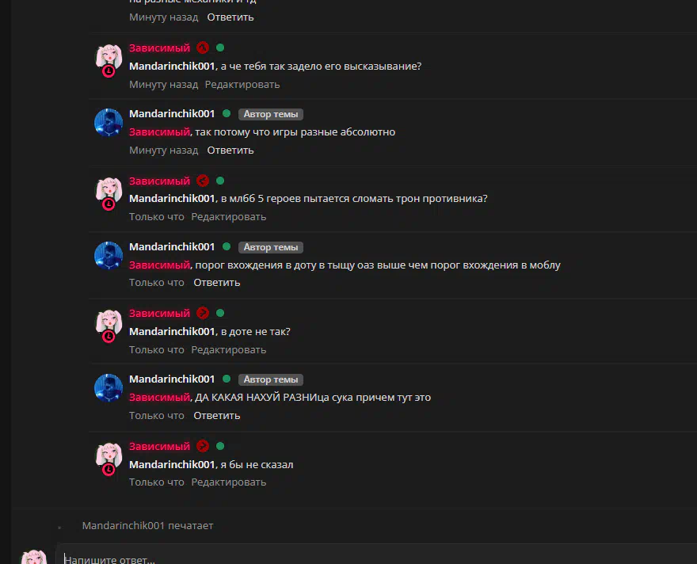
Task: Open Mandarinchik001's avatar on the "порог вхождения" comment
Action: point(109,256)
